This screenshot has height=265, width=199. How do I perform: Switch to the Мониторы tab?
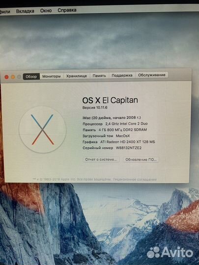click(x=51, y=76)
